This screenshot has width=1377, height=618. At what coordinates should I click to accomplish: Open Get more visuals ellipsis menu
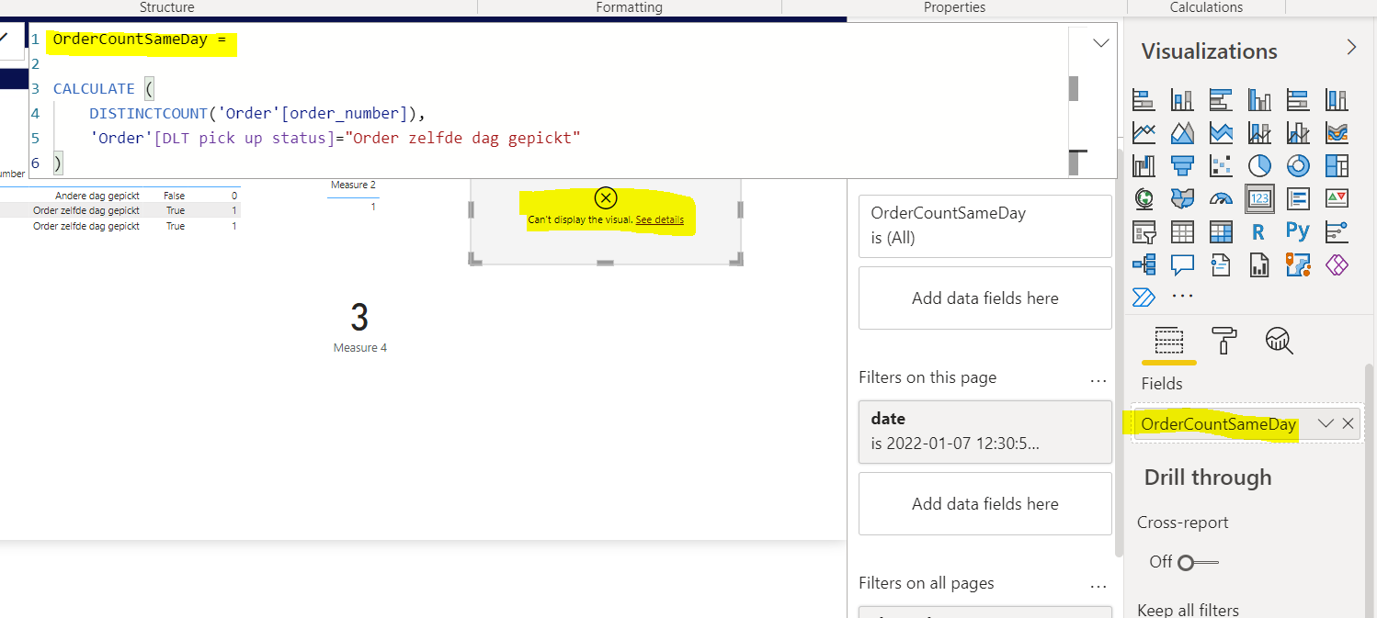(1183, 297)
